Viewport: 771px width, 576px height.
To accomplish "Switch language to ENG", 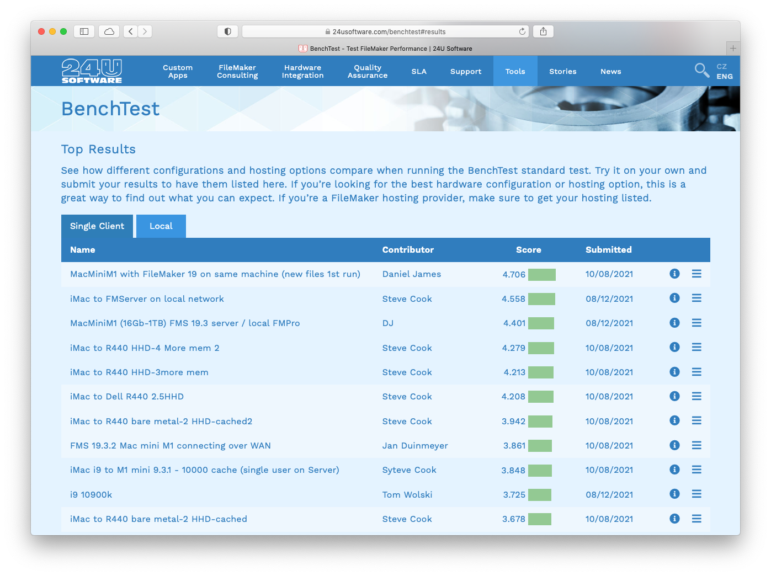I will 725,77.
